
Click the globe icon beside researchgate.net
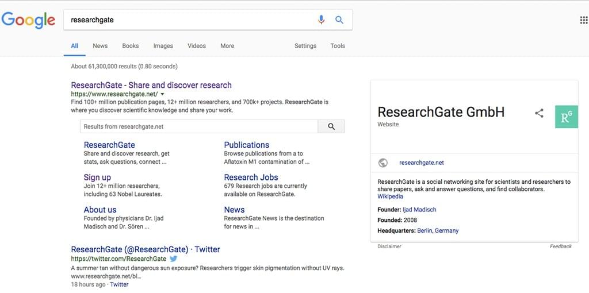[x=383, y=163]
